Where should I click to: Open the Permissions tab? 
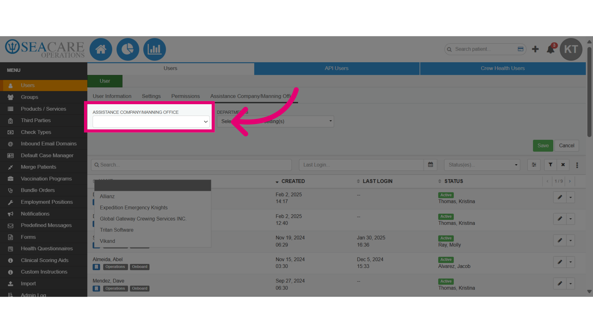(186, 96)
